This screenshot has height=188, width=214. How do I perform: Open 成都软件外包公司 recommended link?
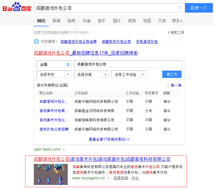(116, 41)
